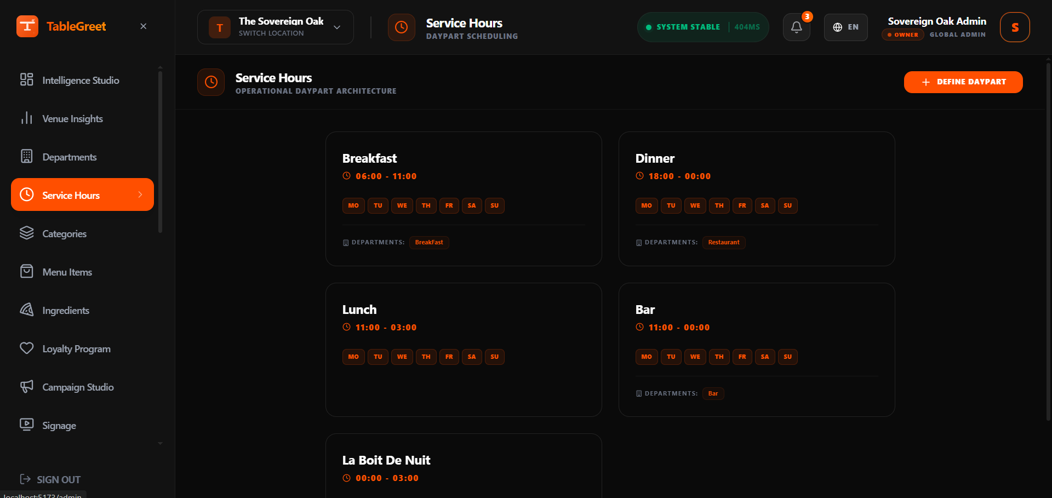Image resolution: width=1052 pixels, height=498 pixels.
Task: Click the sidebar scroll down arrow
Action: click(x=160, y=443)
